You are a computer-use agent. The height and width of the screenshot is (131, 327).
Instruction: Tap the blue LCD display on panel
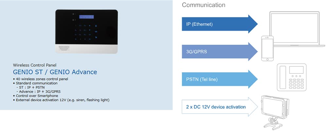[x=86, y=17]
